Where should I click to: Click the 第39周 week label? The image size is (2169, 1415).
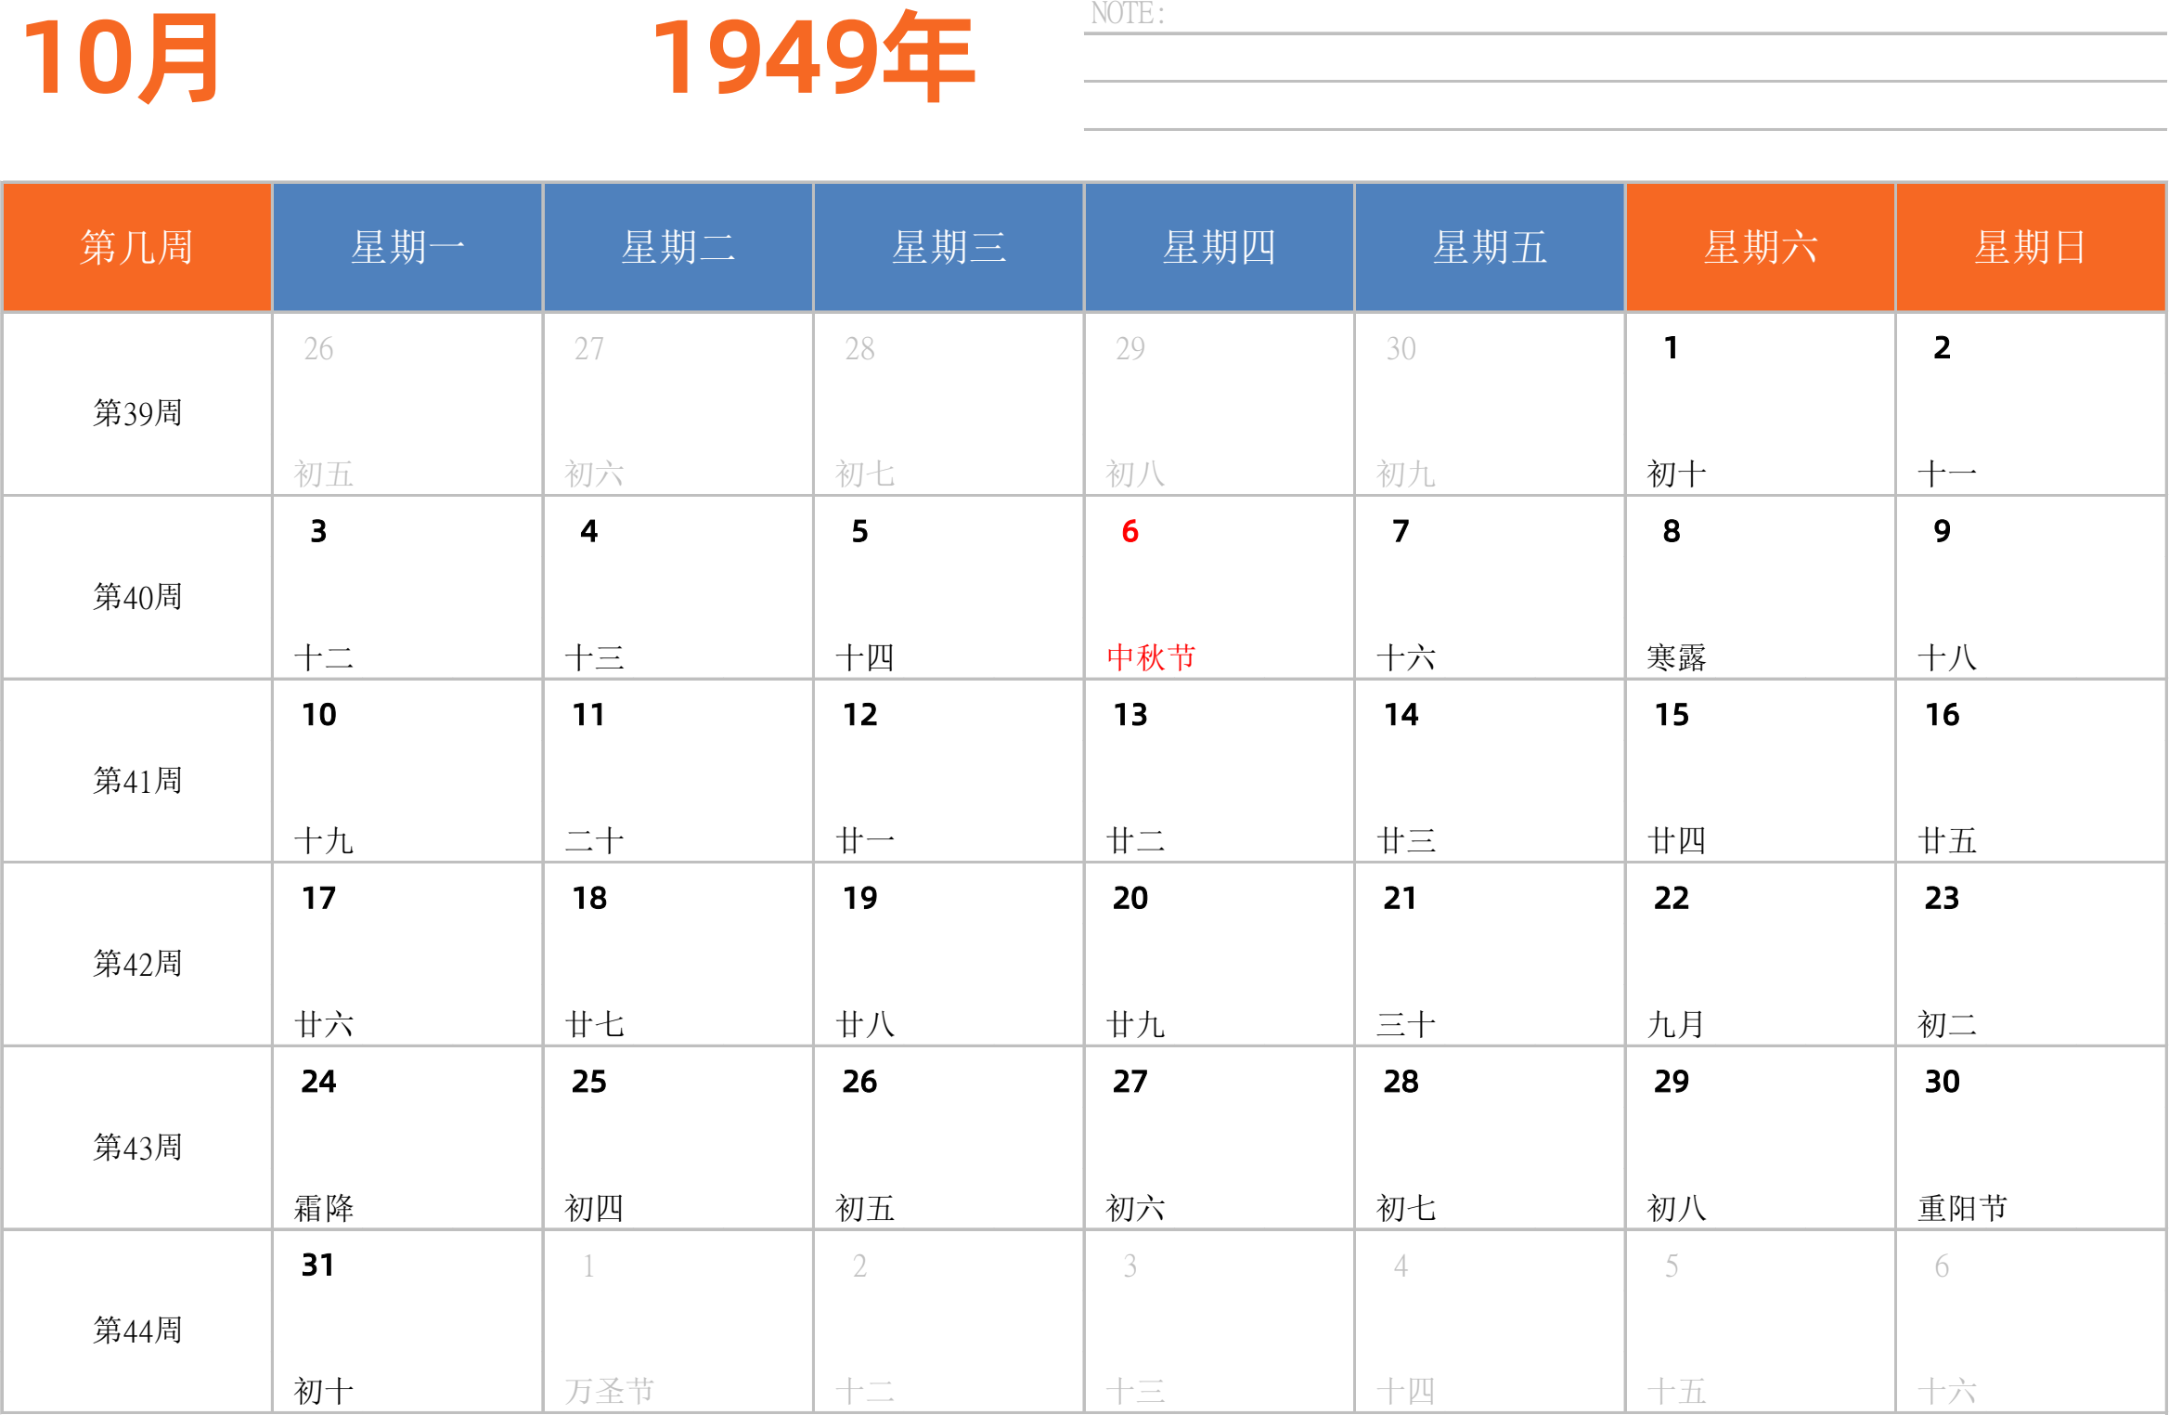point(136,413)
